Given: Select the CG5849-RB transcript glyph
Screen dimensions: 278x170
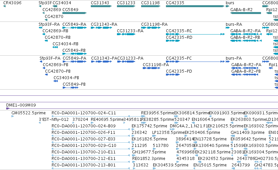Looking at the screenshot, I should coord(74,54).
